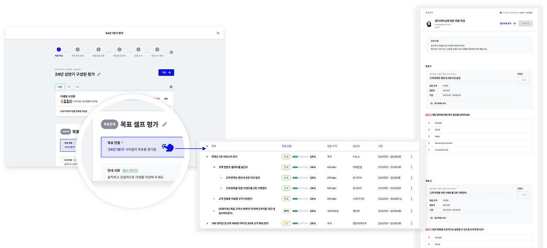
Task: Open the three-dot menu for 만족도 1위 서비스가 된다
Action: click(x=412, y=156)
